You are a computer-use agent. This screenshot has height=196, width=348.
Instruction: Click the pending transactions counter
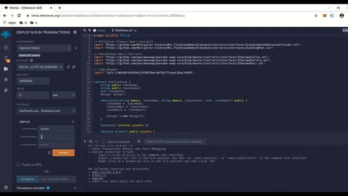point(96,142)
